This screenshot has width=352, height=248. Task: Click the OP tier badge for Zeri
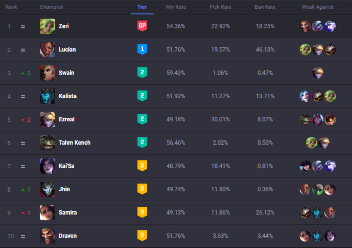pos(142,26)
